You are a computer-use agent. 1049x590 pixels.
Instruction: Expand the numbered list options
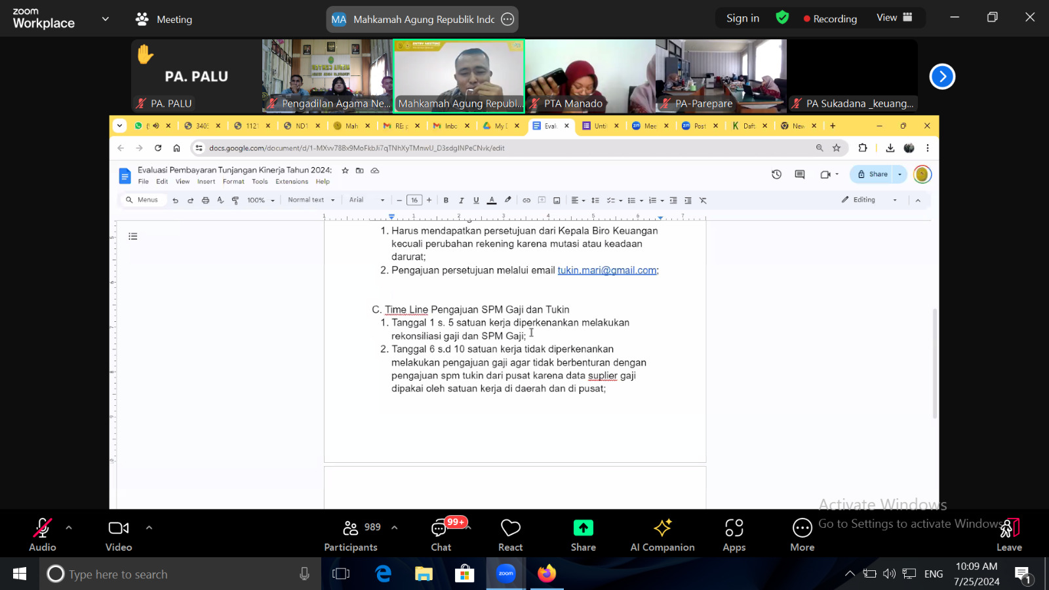[662, 201]
